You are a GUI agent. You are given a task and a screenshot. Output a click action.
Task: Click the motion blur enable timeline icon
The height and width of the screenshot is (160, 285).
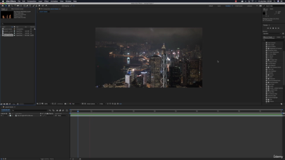pos(63,110)
